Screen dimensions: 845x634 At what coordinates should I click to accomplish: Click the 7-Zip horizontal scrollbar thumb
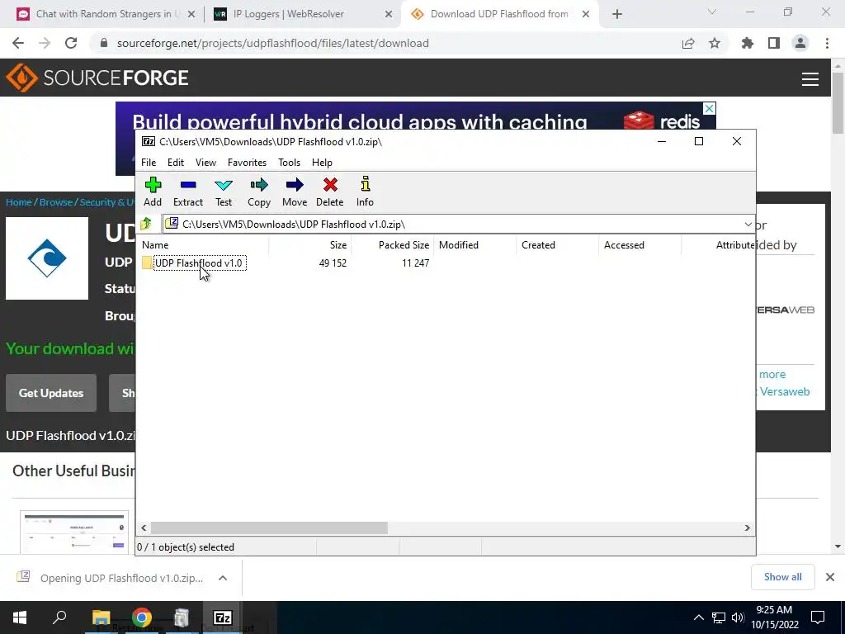pyautogui.click(x=269, y=528)
